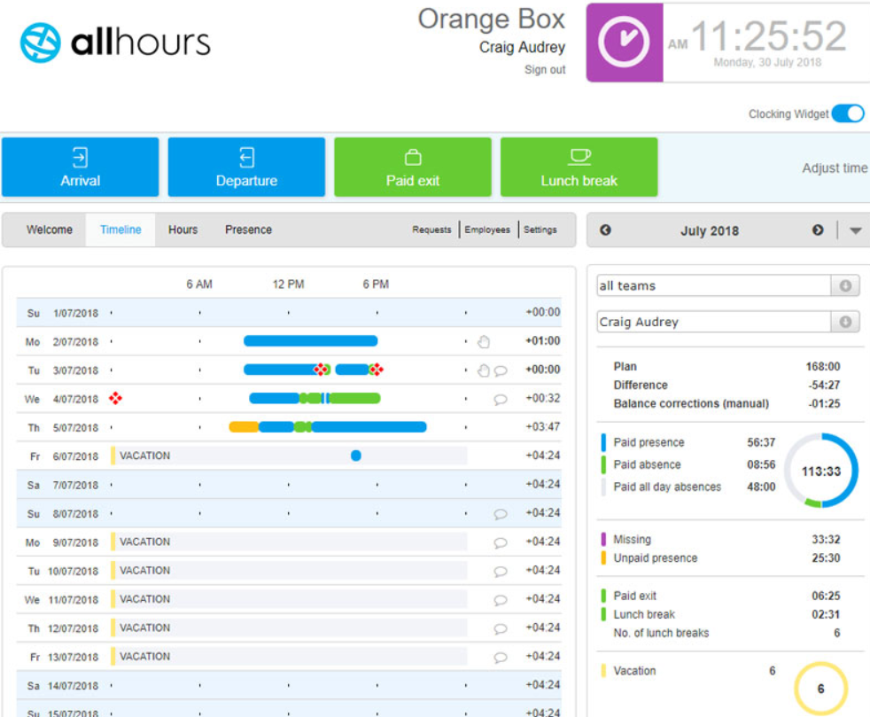This screenshot has width=870, height=717.
Task: Click the allhours globe logo
Action: [x=41, y=43]
